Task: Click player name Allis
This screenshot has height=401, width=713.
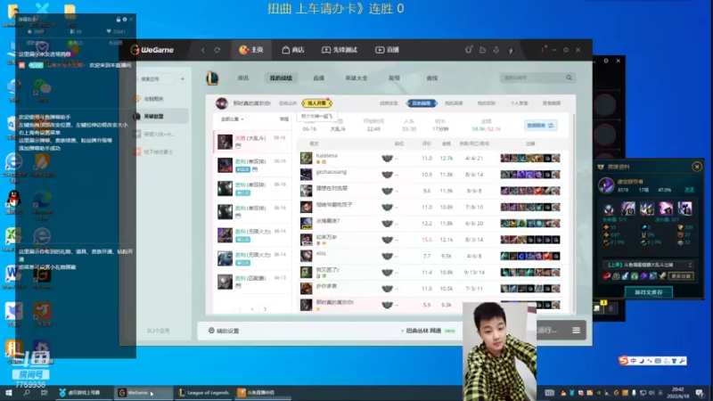Action: (321, 253)
